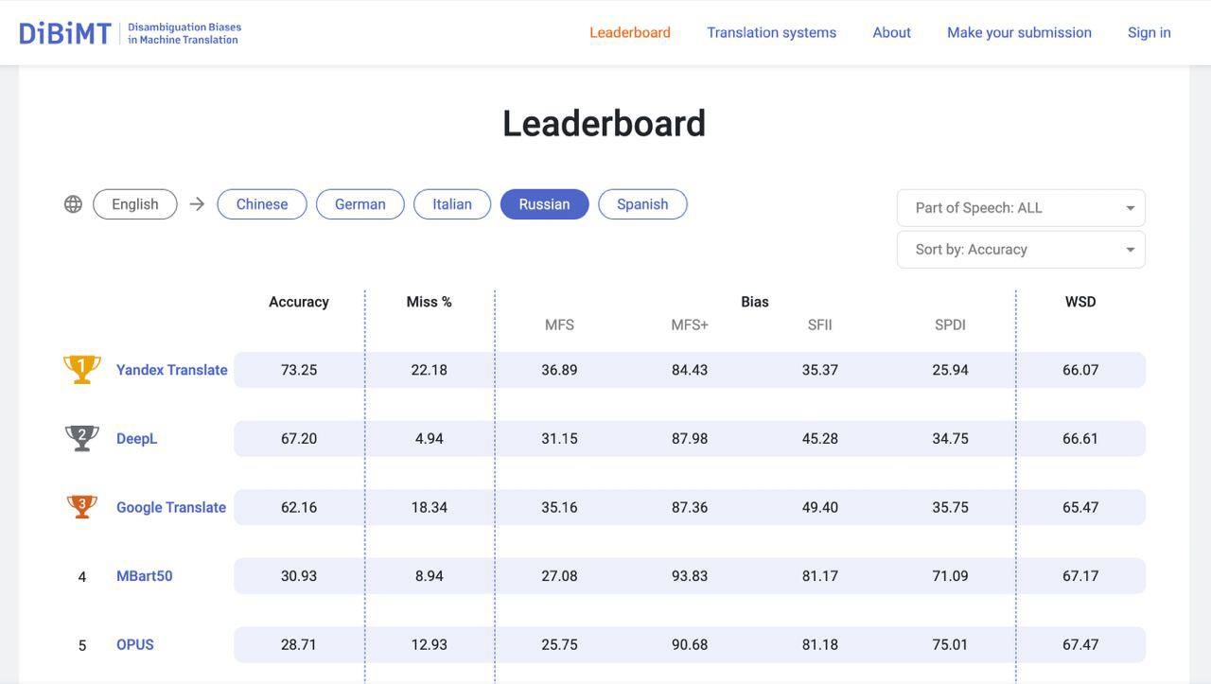
Task: Click the rank number 5
Action: tap(82, 645)
